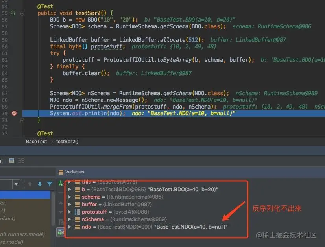Expand the 'this' variable node
This screenshot has width=325, height=247.
(70, 182)
